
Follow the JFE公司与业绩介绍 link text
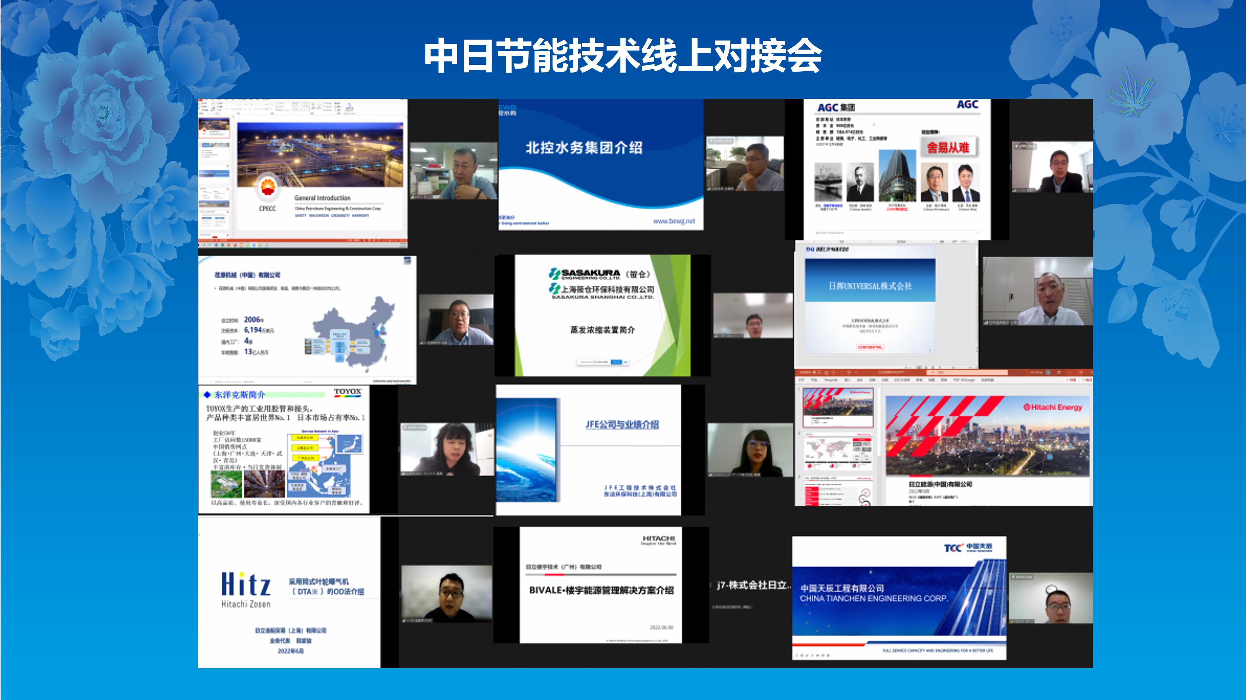pyautogui.click(x=622, y=425)
